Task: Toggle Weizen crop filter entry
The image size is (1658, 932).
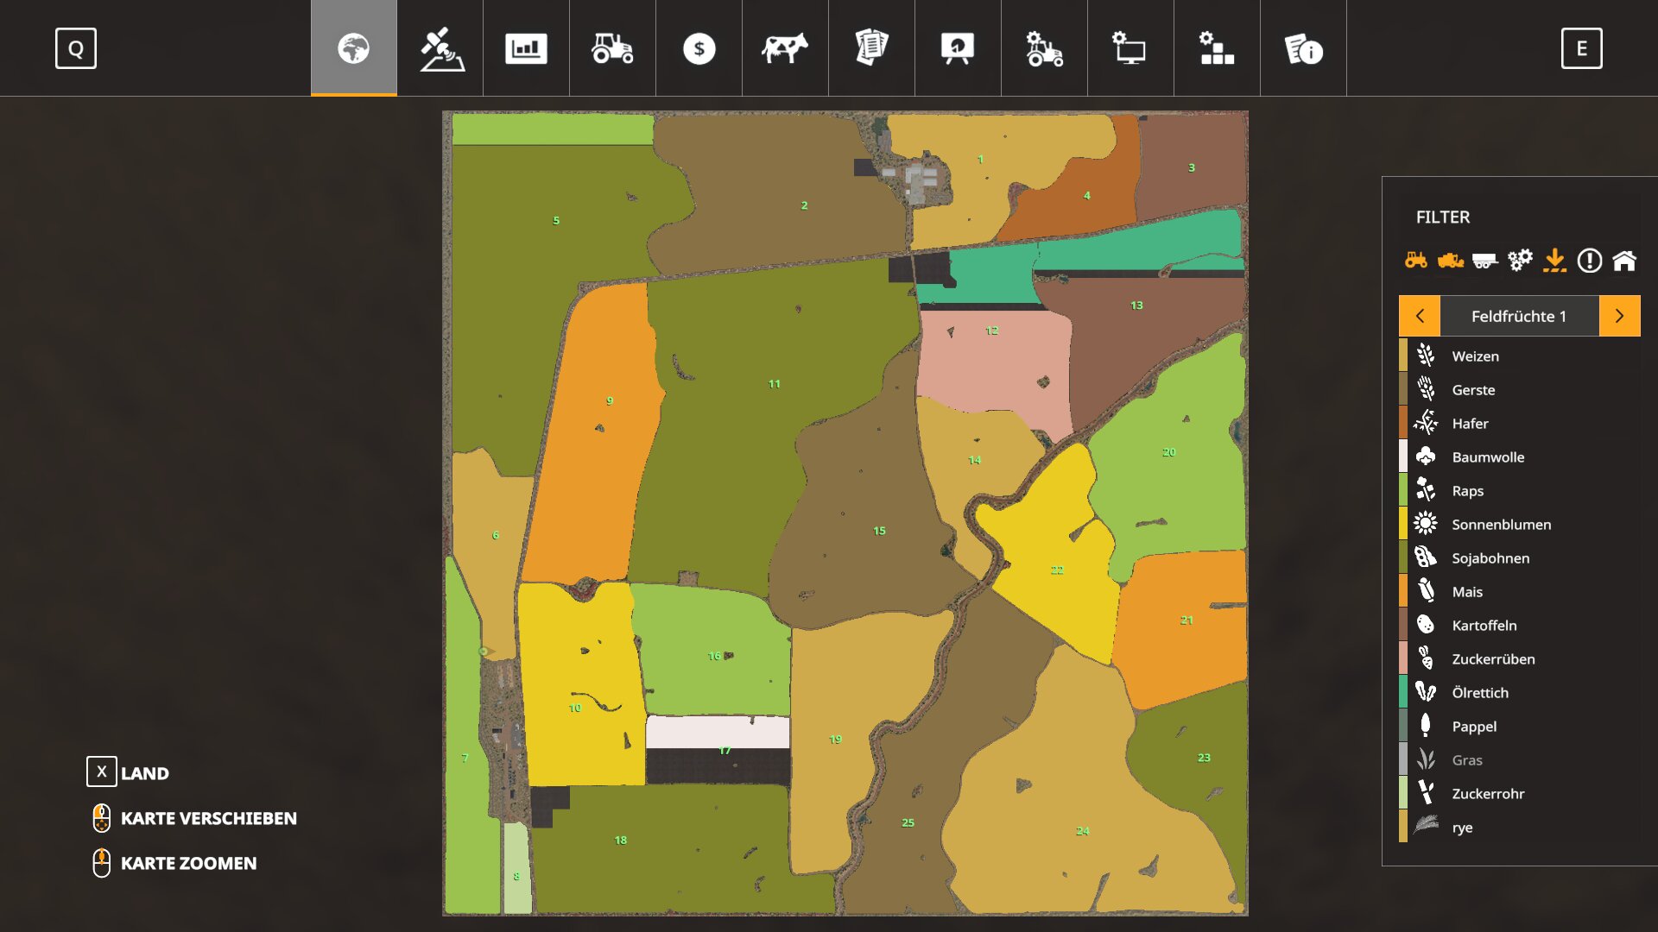Action: point(1475,356)
